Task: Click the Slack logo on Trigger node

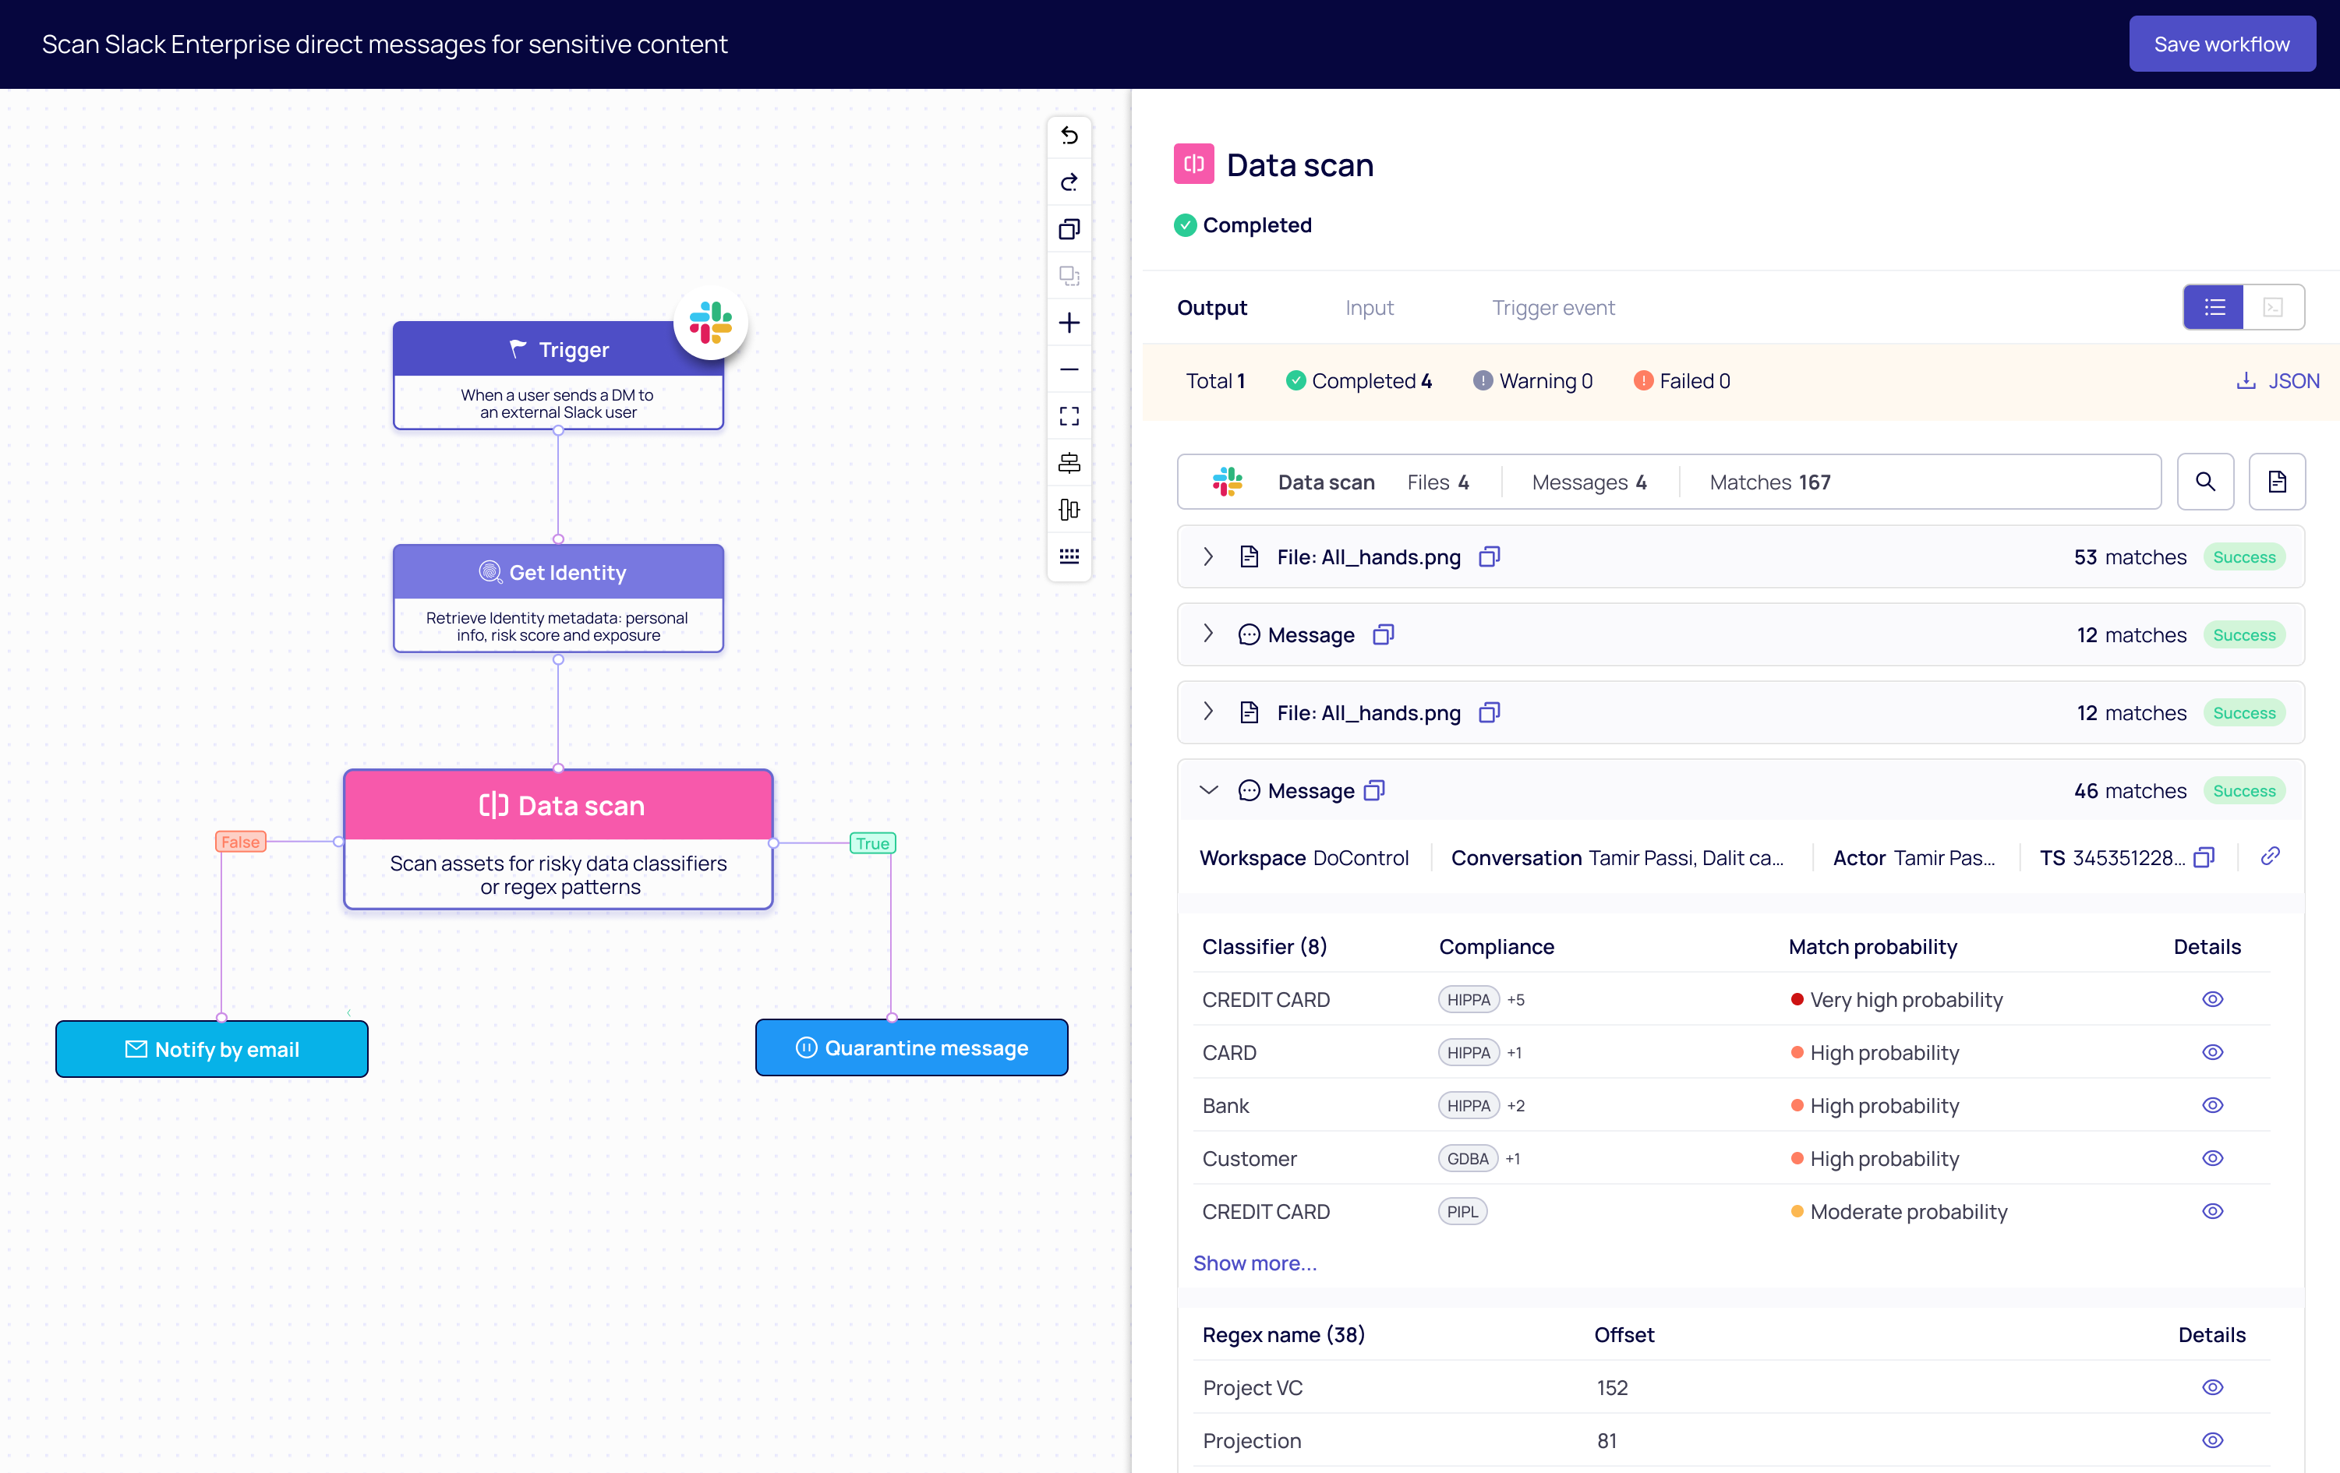Action: (710, 323)
